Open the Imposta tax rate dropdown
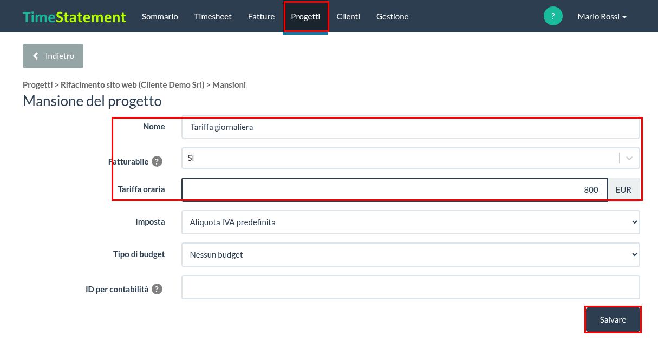Image resolution: width=658 pixels, height=341 pixels. click(x=411, y=222)
